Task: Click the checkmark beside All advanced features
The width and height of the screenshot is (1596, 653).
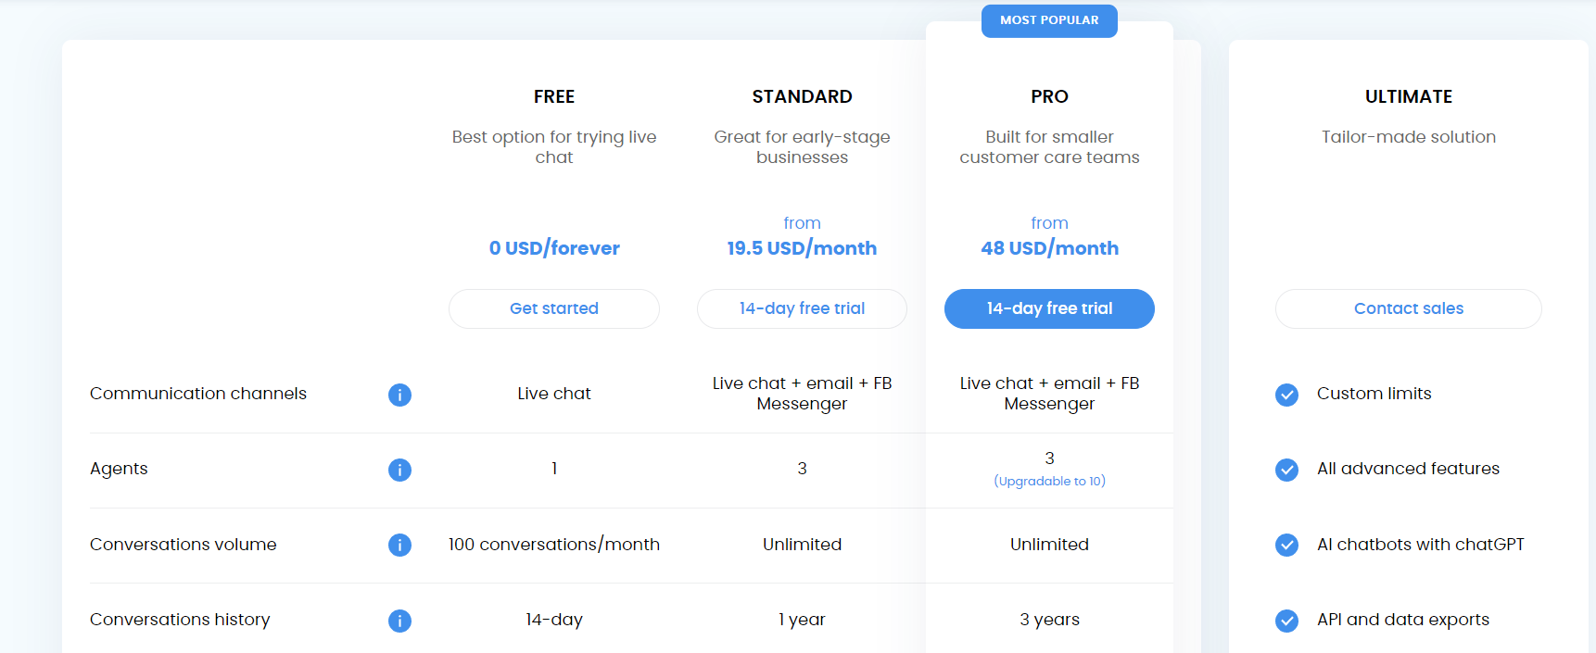Action: click(1286, 470)
